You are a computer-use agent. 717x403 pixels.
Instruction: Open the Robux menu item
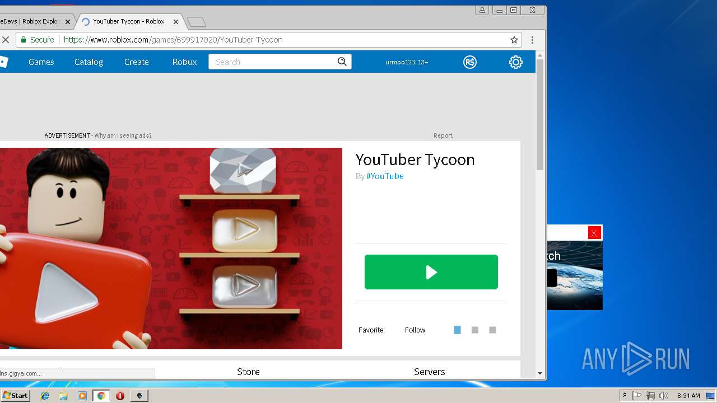pyautogui.click(x=185, y=62)
